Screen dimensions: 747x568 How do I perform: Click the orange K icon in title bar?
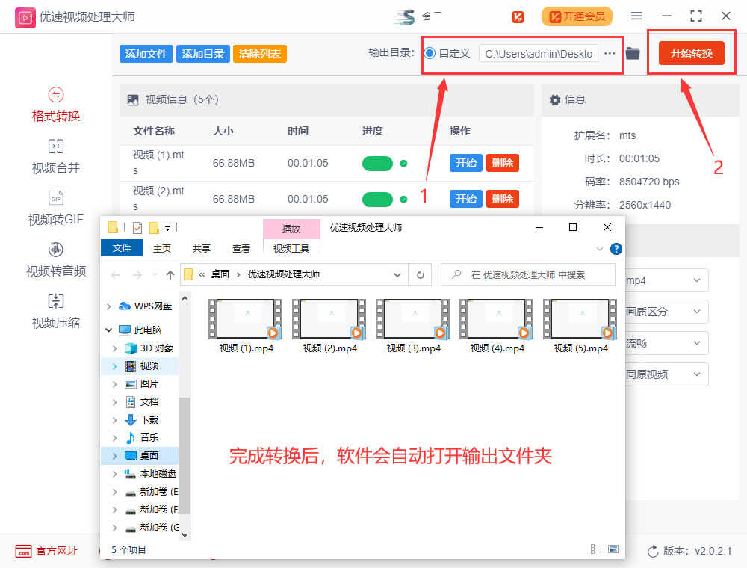pyautogui.click(x=518, y=17)
